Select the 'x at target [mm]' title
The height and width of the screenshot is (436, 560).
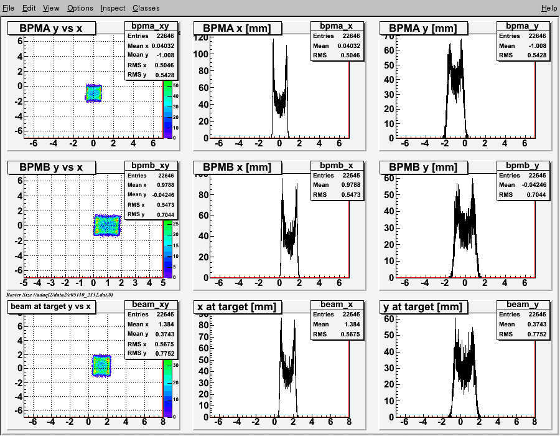point(237,306)
